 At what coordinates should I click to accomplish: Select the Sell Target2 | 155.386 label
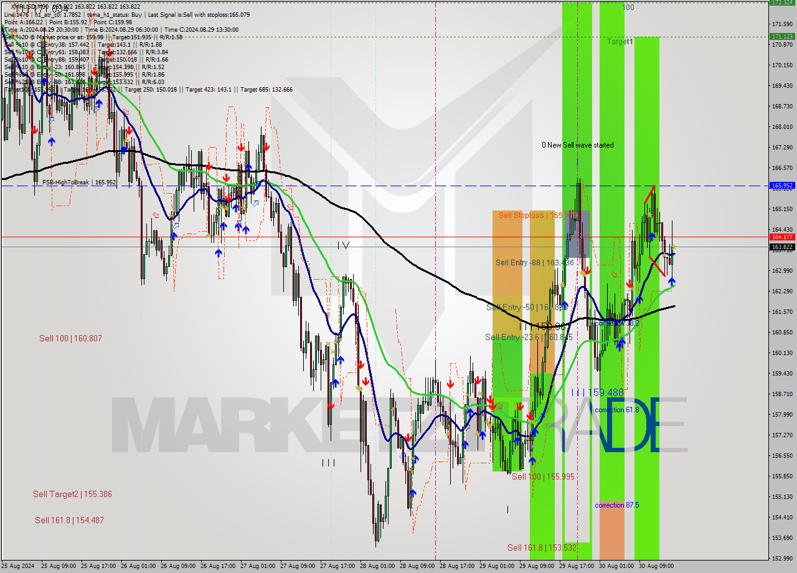(72, 494)
